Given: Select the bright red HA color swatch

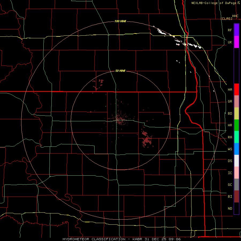Looking at the screenshot, I should point(236,89).
